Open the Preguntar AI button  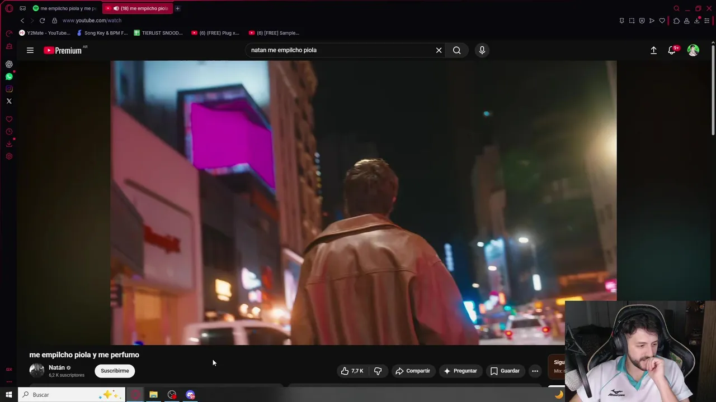click(x=460, y=371)
